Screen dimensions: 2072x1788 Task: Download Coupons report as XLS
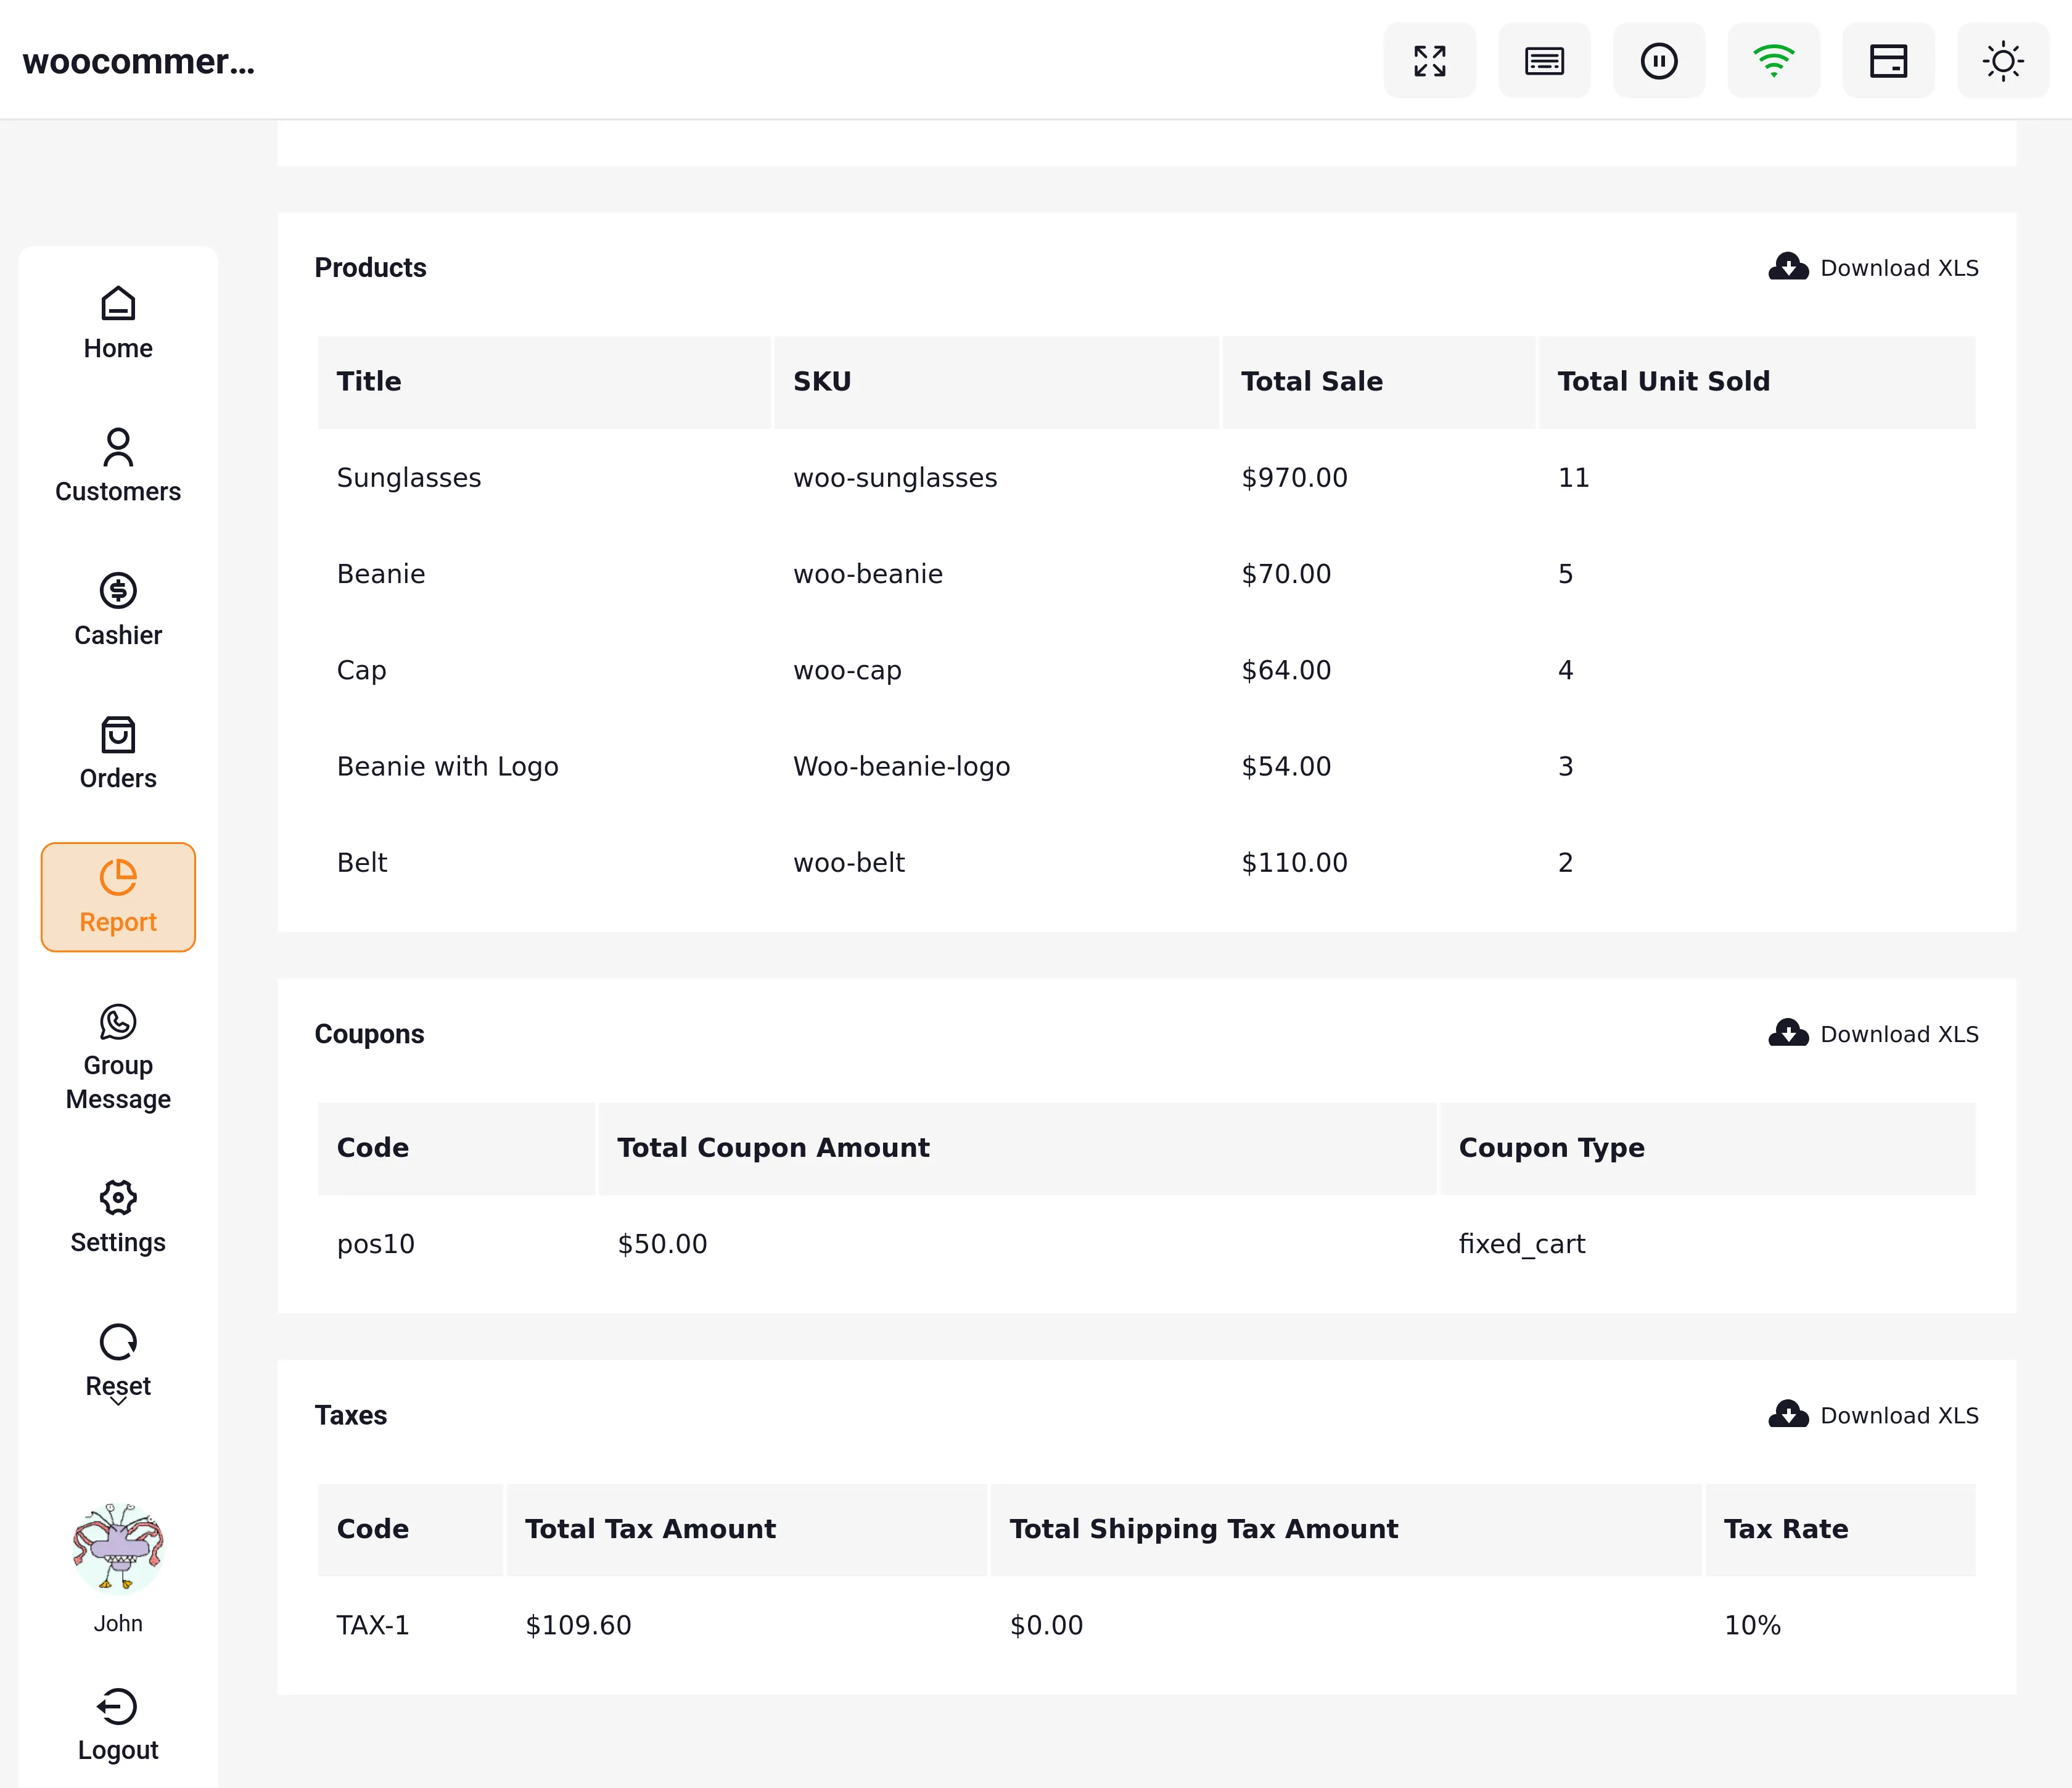tap(1873, 1033)
